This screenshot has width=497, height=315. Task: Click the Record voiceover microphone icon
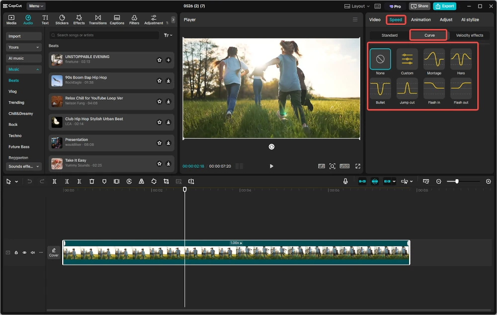click(x=345, y=181)
